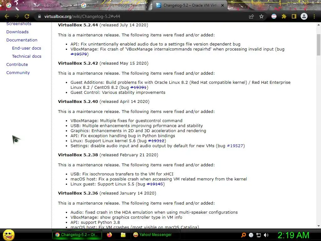The image size is (321, 241).
Task: Switch to the first Google search tab
Action: click(x=39, y=5)
